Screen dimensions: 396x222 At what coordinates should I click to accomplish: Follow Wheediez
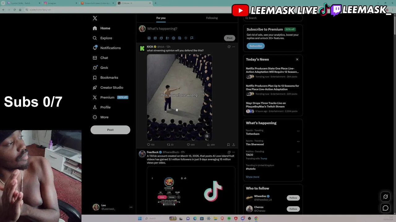pos(293,198)
